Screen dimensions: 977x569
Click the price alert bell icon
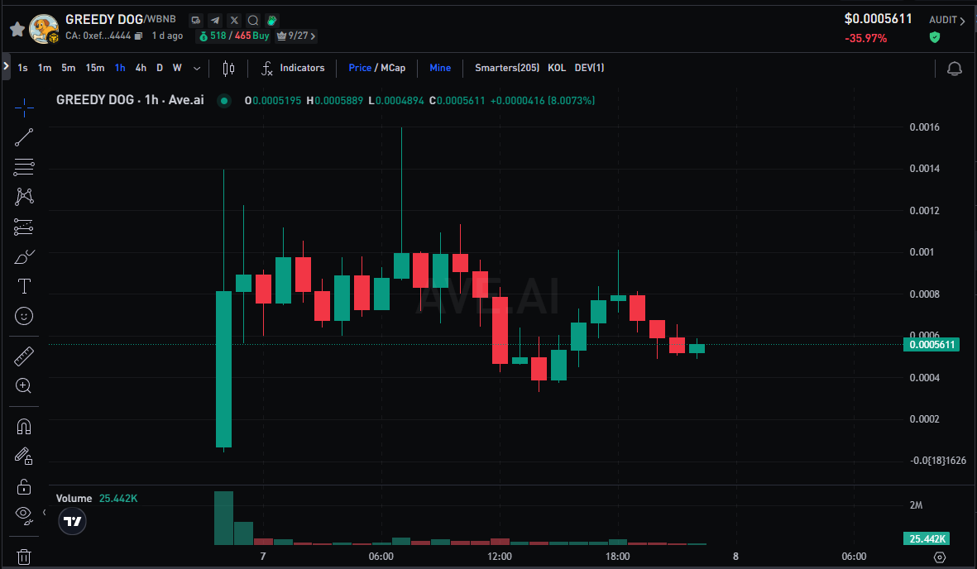[954, 69]
